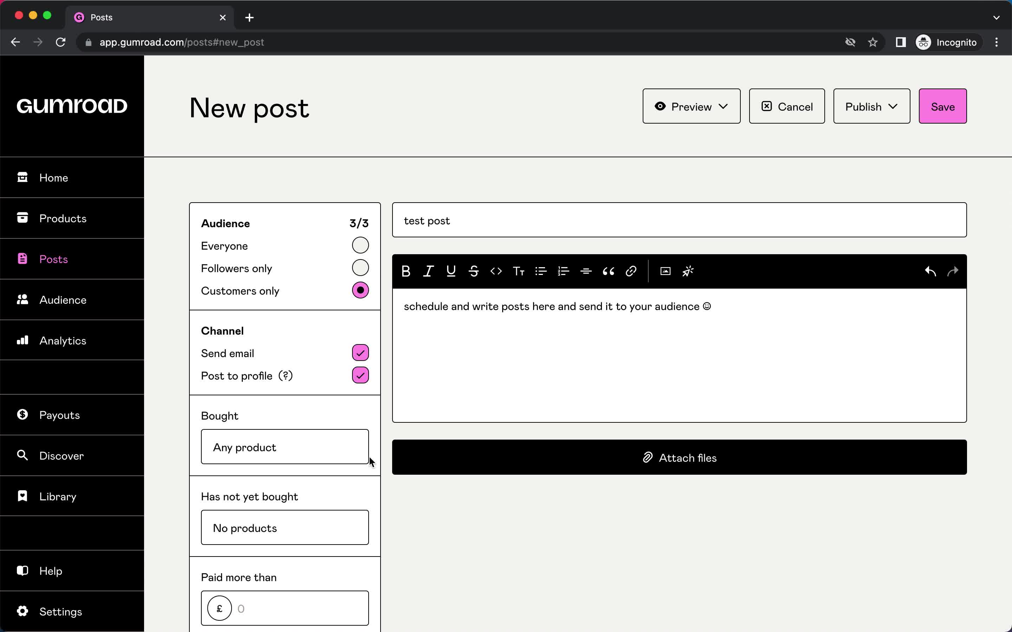Open the browser side panel
1012x632 pixels.
pyautogui.click(x=901, y=42)
